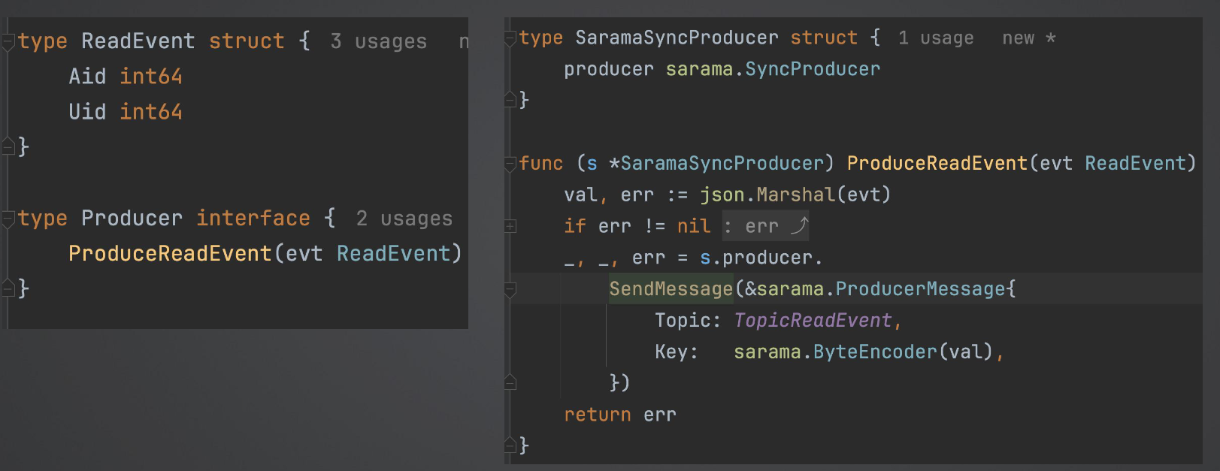Click the fold-end marker at function's closing brace
The image size is (1220, 471).
[510, 445]
